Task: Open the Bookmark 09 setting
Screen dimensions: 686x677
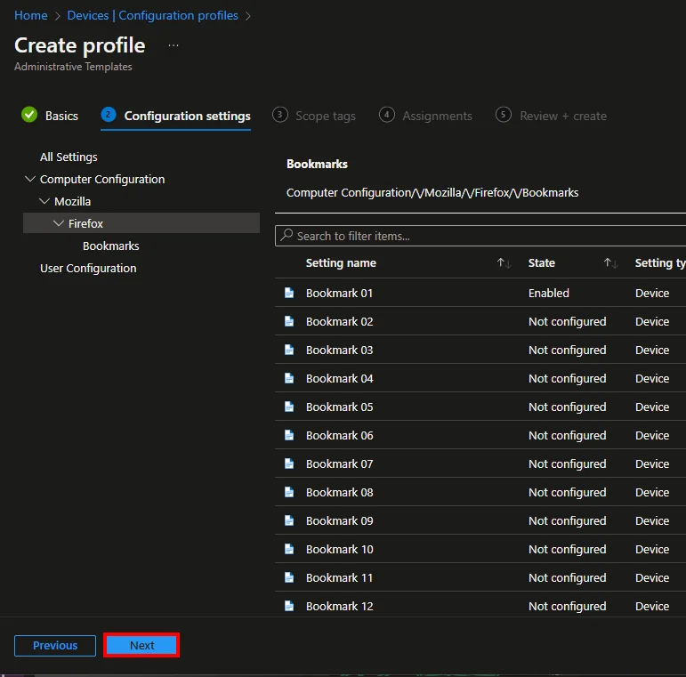Action: pyautogui.click(x=340, y=520)
